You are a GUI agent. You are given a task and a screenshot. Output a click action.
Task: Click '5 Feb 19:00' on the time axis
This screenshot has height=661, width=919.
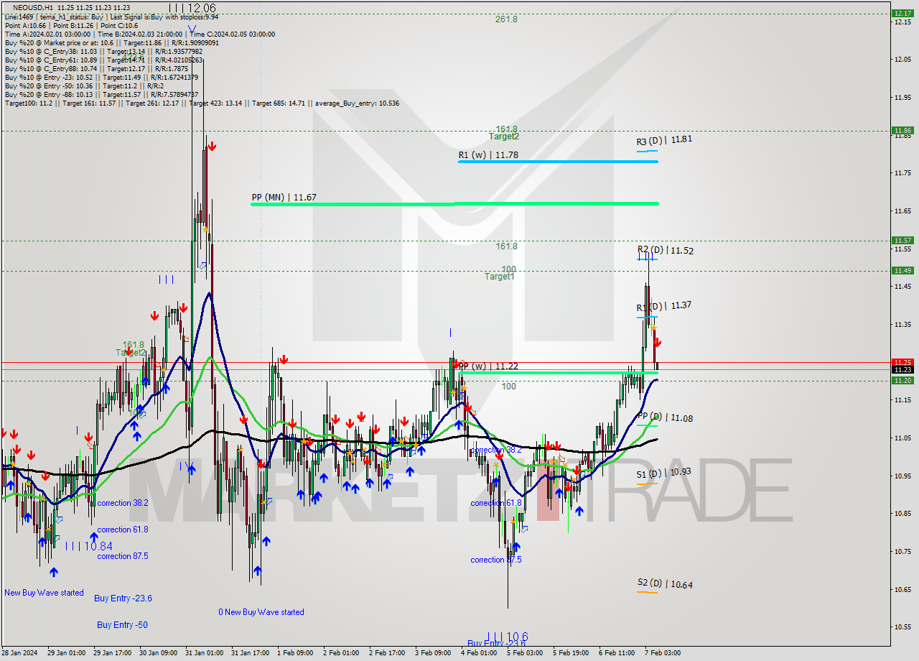click(571, 653)
